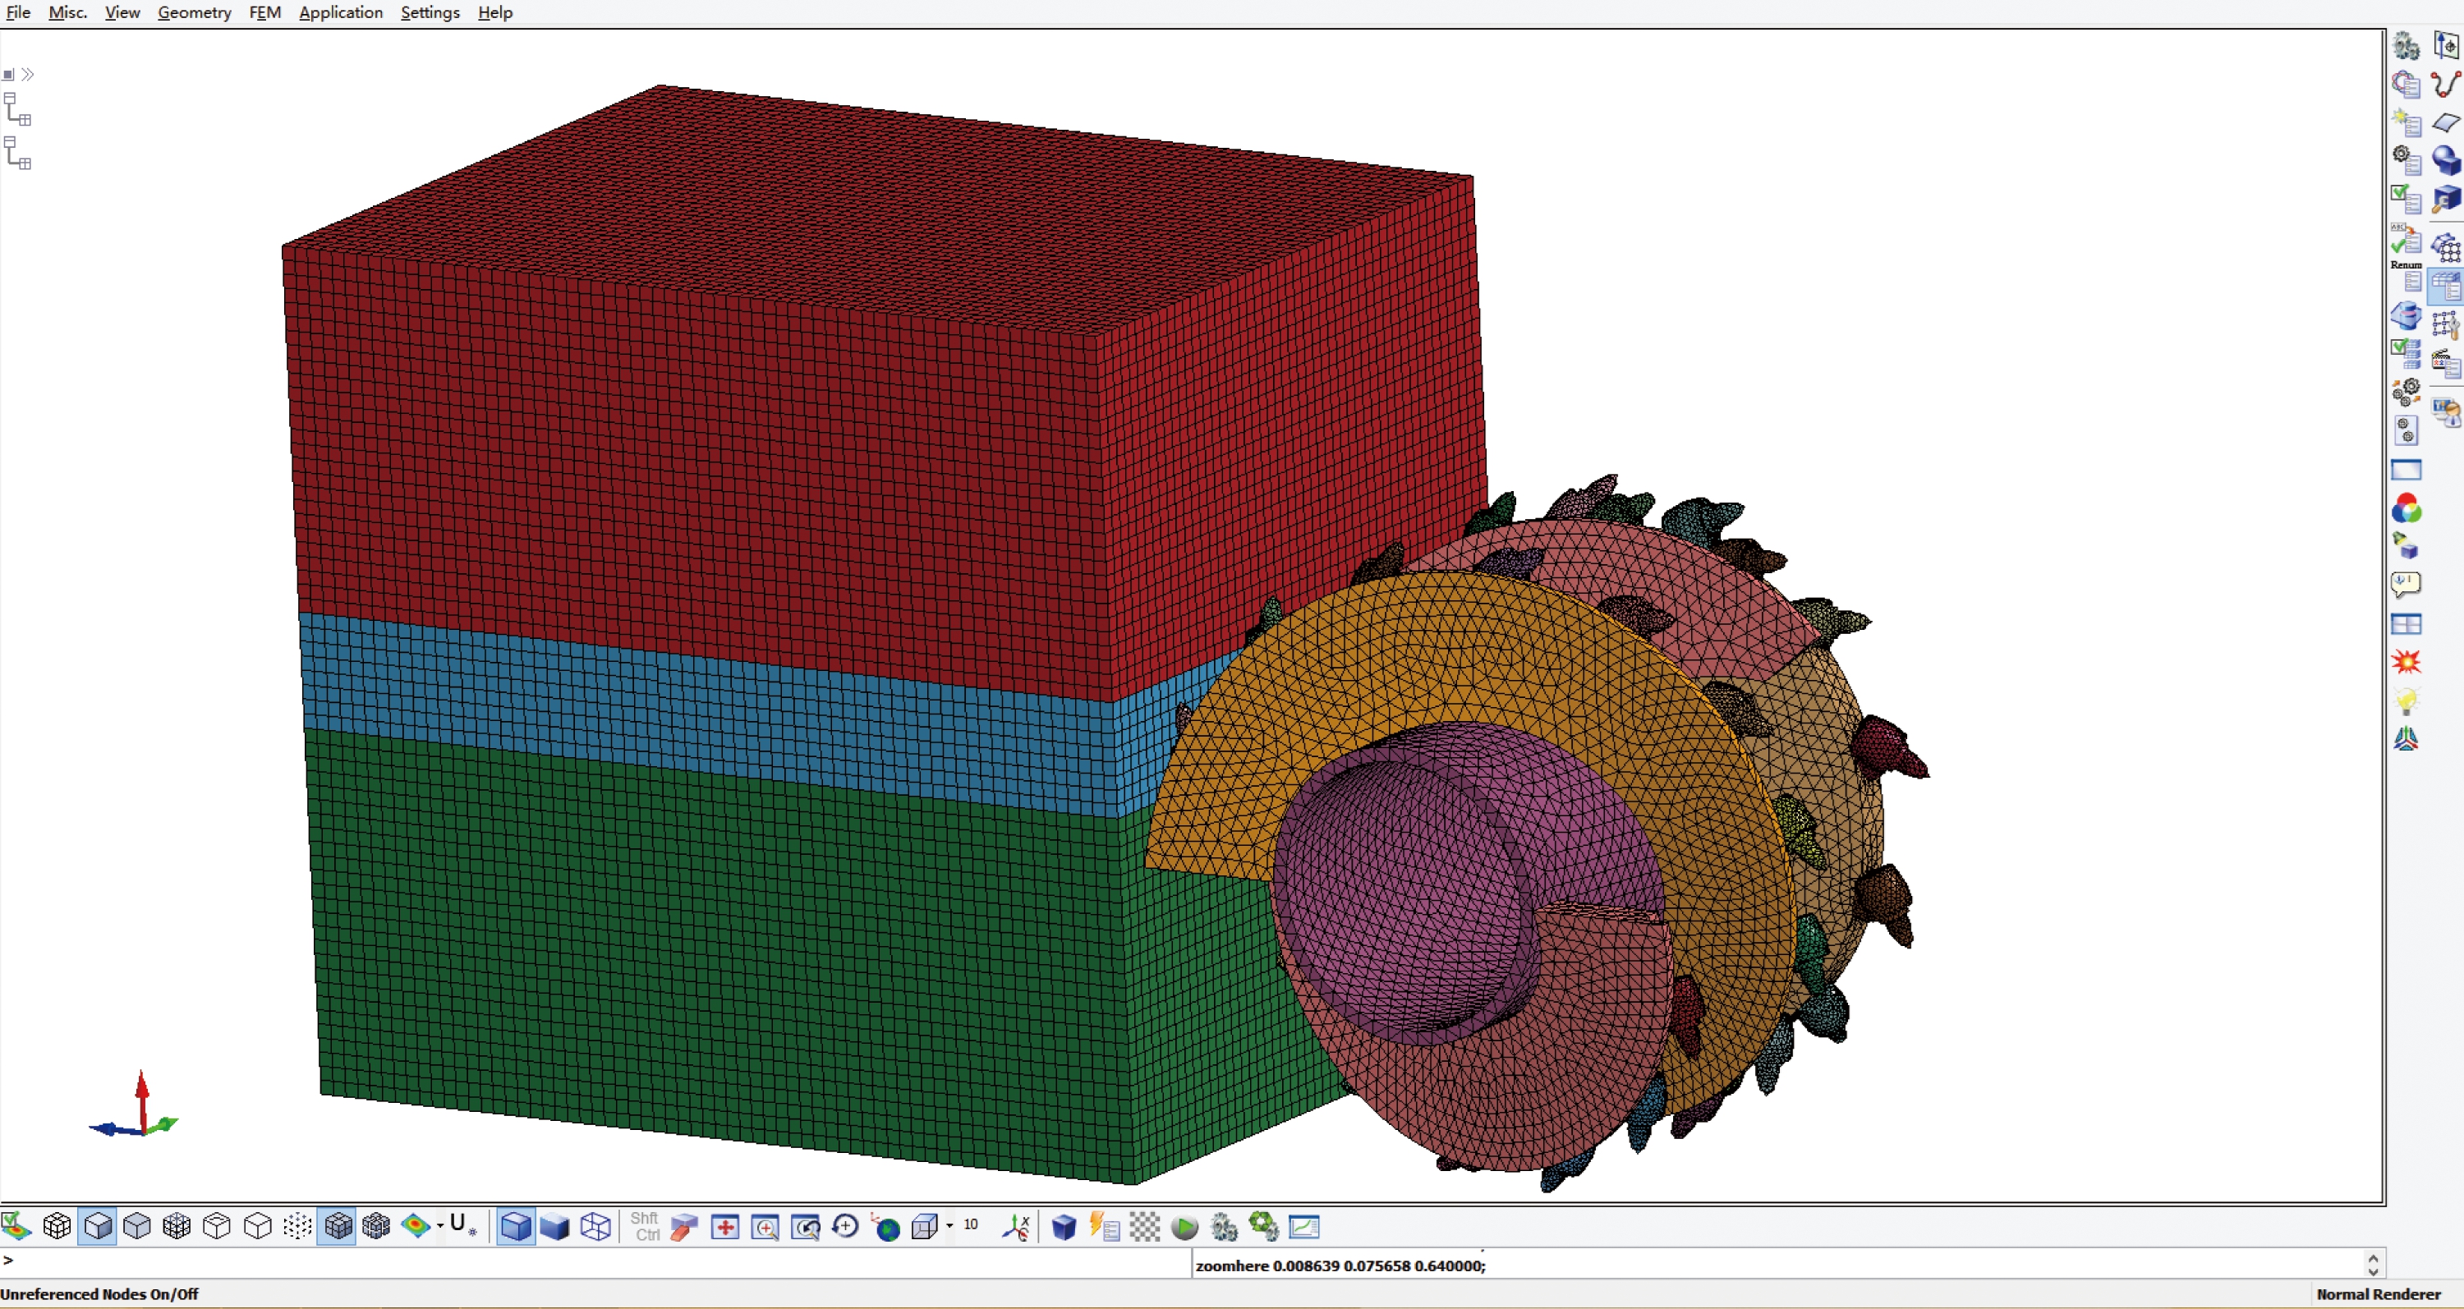The image size is (2464, 1309).
Task: Toggle the highlighted element mesh cube icon
Action: click(337, 1226)
